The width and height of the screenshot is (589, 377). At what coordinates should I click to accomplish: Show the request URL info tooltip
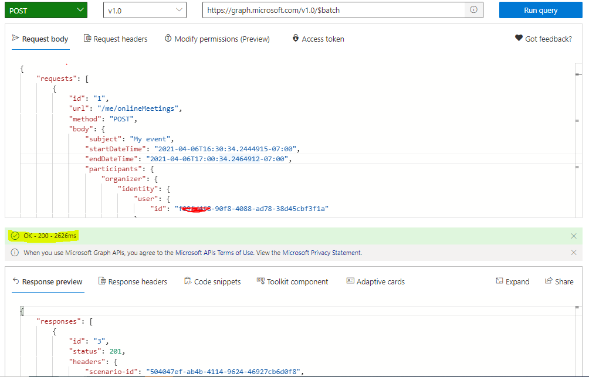click(x=473, y=10)
